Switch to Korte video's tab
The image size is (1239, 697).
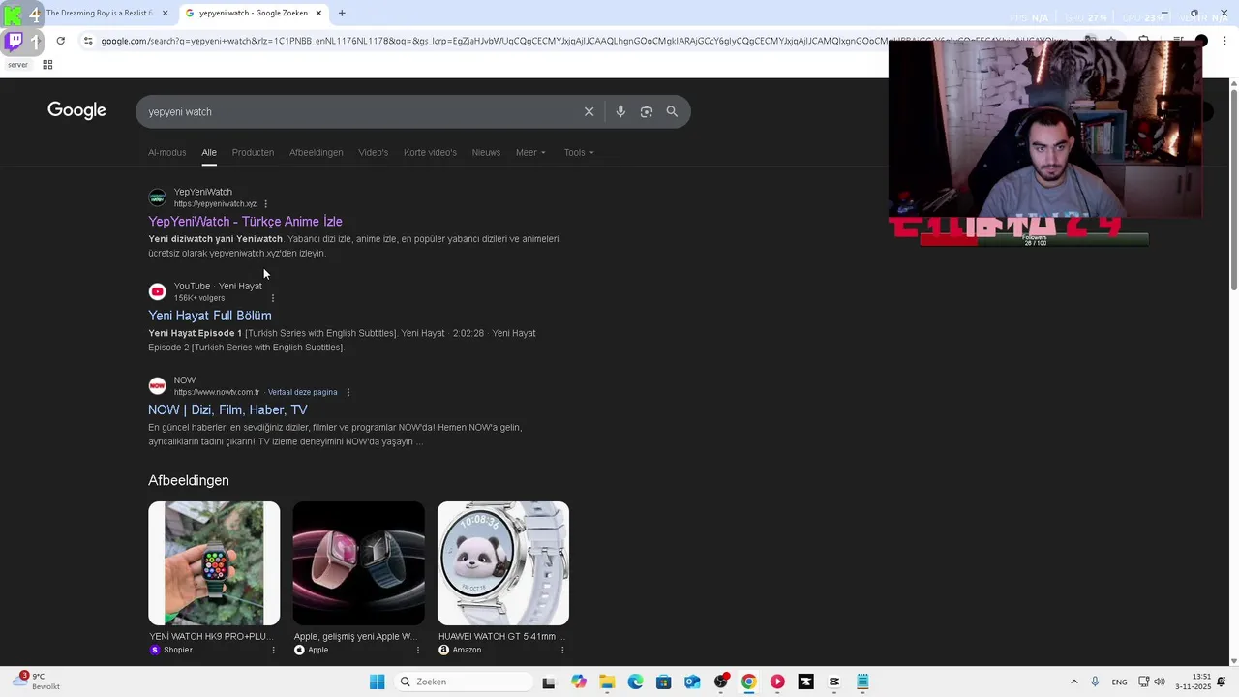point(430,152)
